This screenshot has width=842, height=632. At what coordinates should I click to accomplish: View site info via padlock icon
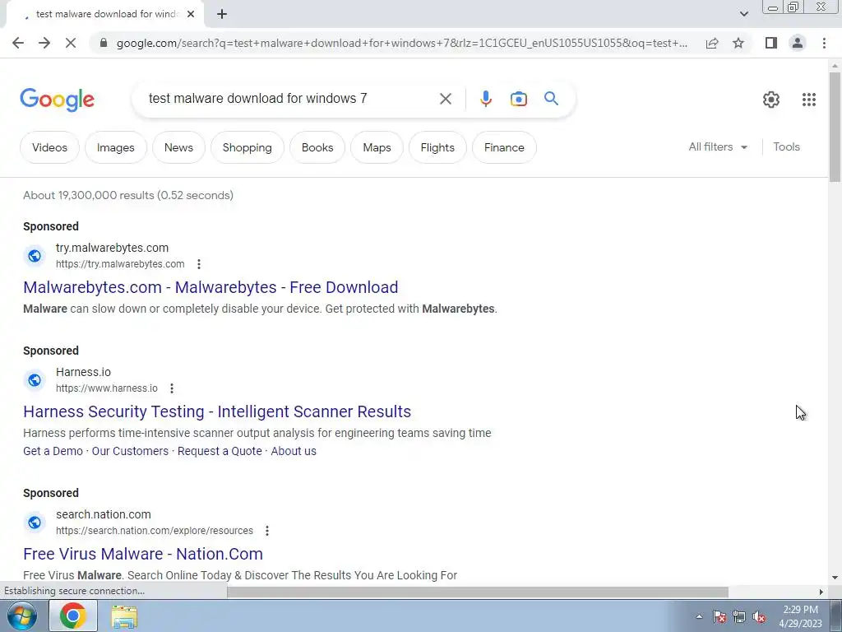(x=104, y=43)
